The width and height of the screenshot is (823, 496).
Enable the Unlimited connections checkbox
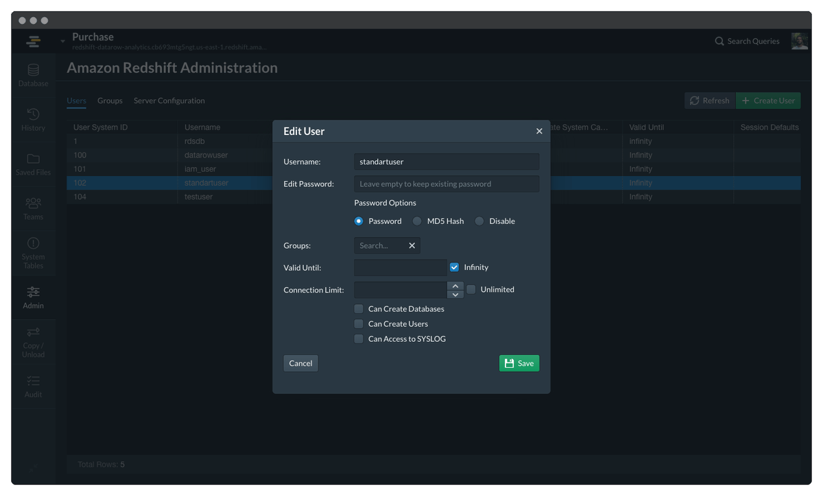pyautogui.click(x=471, y=289)
